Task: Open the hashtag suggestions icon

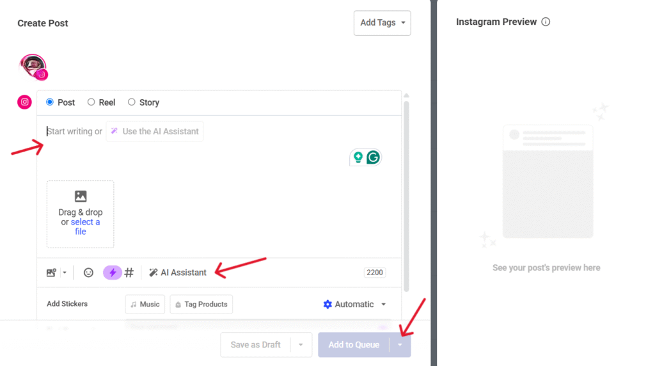Action: [129, 273]
